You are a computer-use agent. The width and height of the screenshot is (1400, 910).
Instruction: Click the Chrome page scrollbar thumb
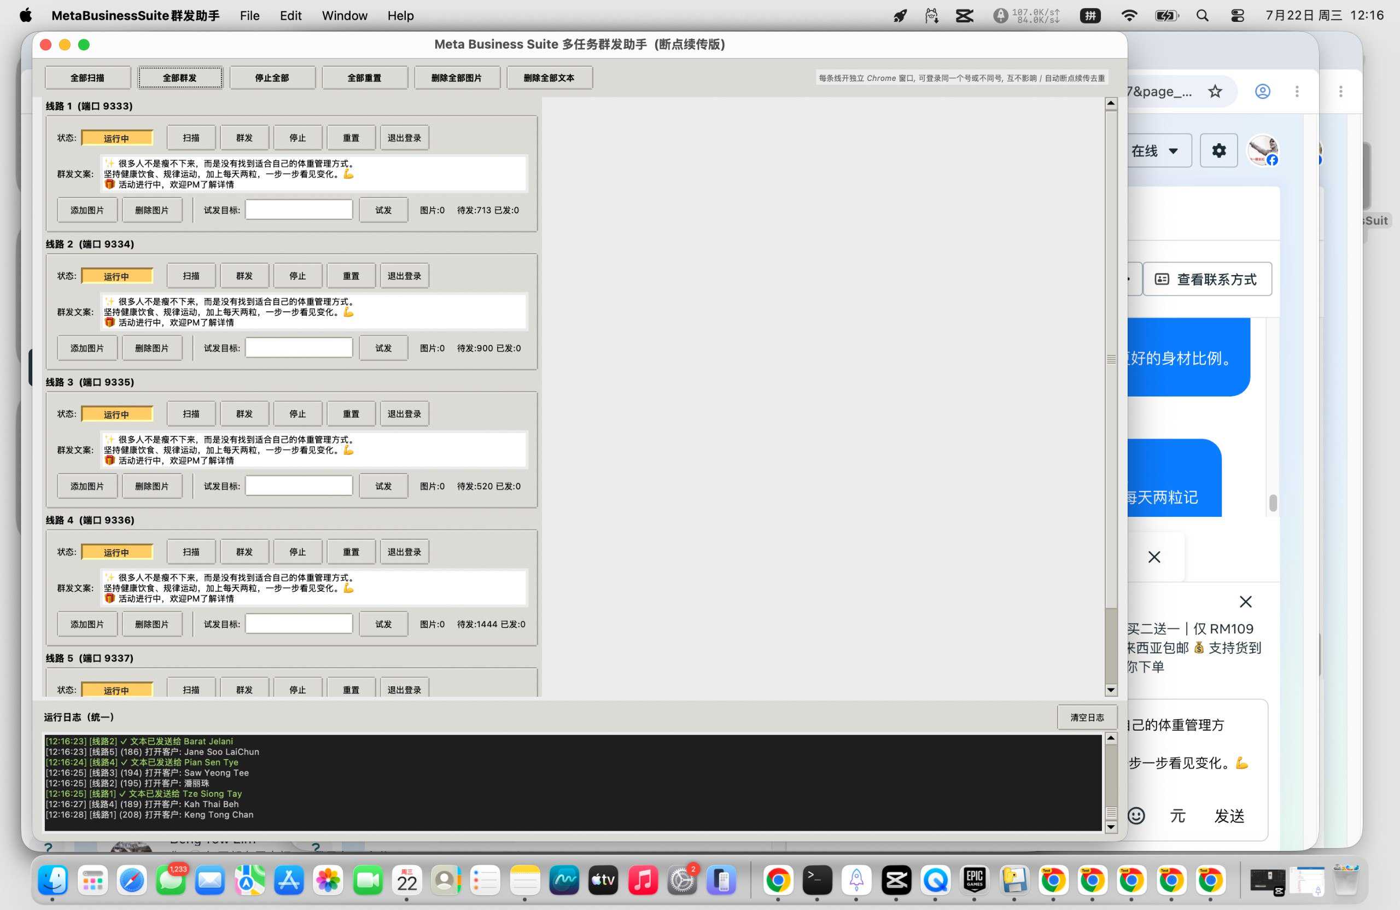[x=1273, y=503]
